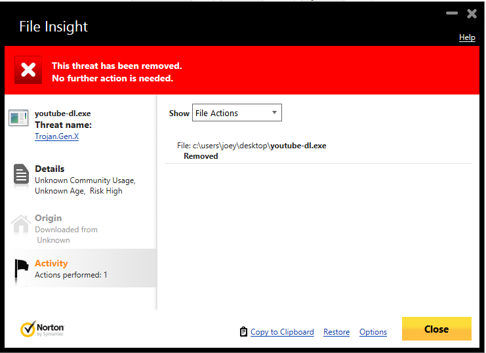Click the Norton checkmark logo
The width and height of the screenshot is (486, 353).
pyautogui.click(x=28, y=329)
